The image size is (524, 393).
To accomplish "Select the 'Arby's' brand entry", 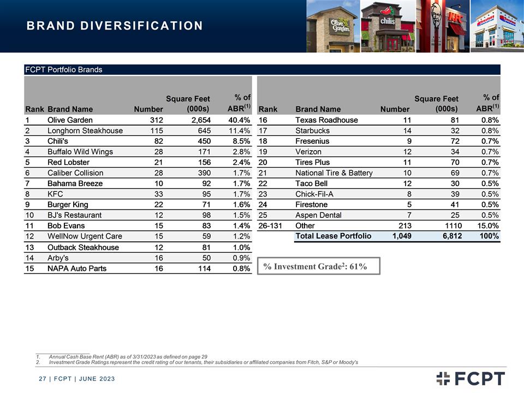I will point(58,258).
